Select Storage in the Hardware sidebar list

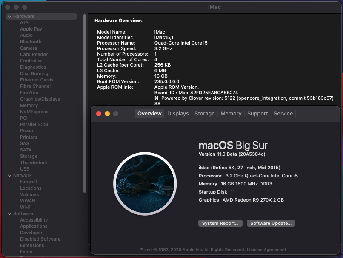(29, 156)
